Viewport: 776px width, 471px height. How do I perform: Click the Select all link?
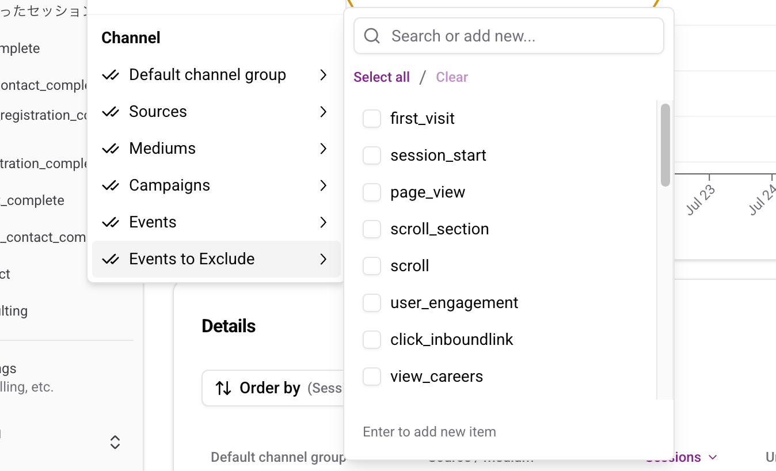tap(382, 77)
